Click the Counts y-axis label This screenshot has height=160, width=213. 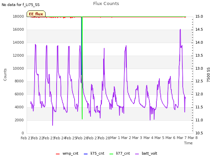5,75
